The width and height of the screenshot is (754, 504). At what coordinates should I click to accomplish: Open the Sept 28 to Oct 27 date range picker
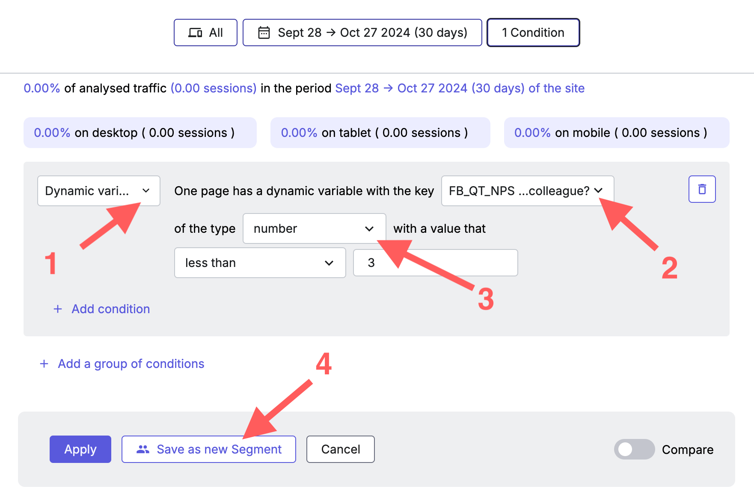point(362,33)
